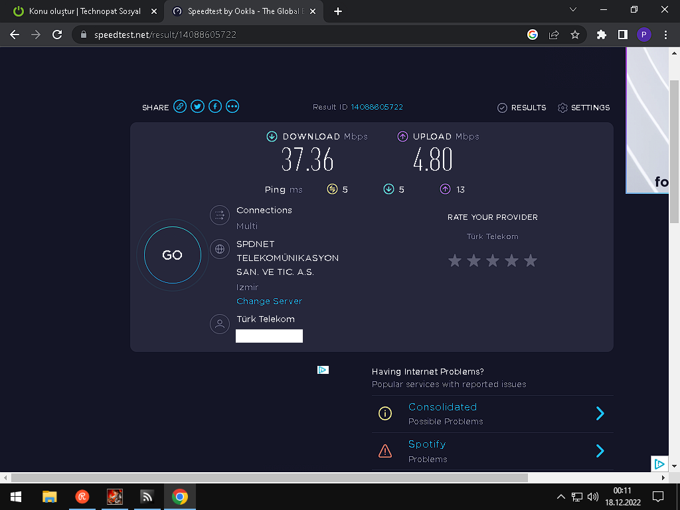680x510 pixels.
Task: Reload the speedtest page
Action: click(x=57, y=35)
